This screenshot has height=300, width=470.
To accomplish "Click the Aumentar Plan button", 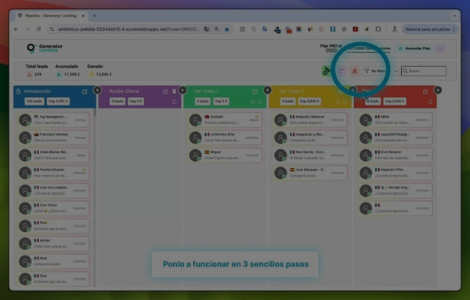I will click(414, 48).
